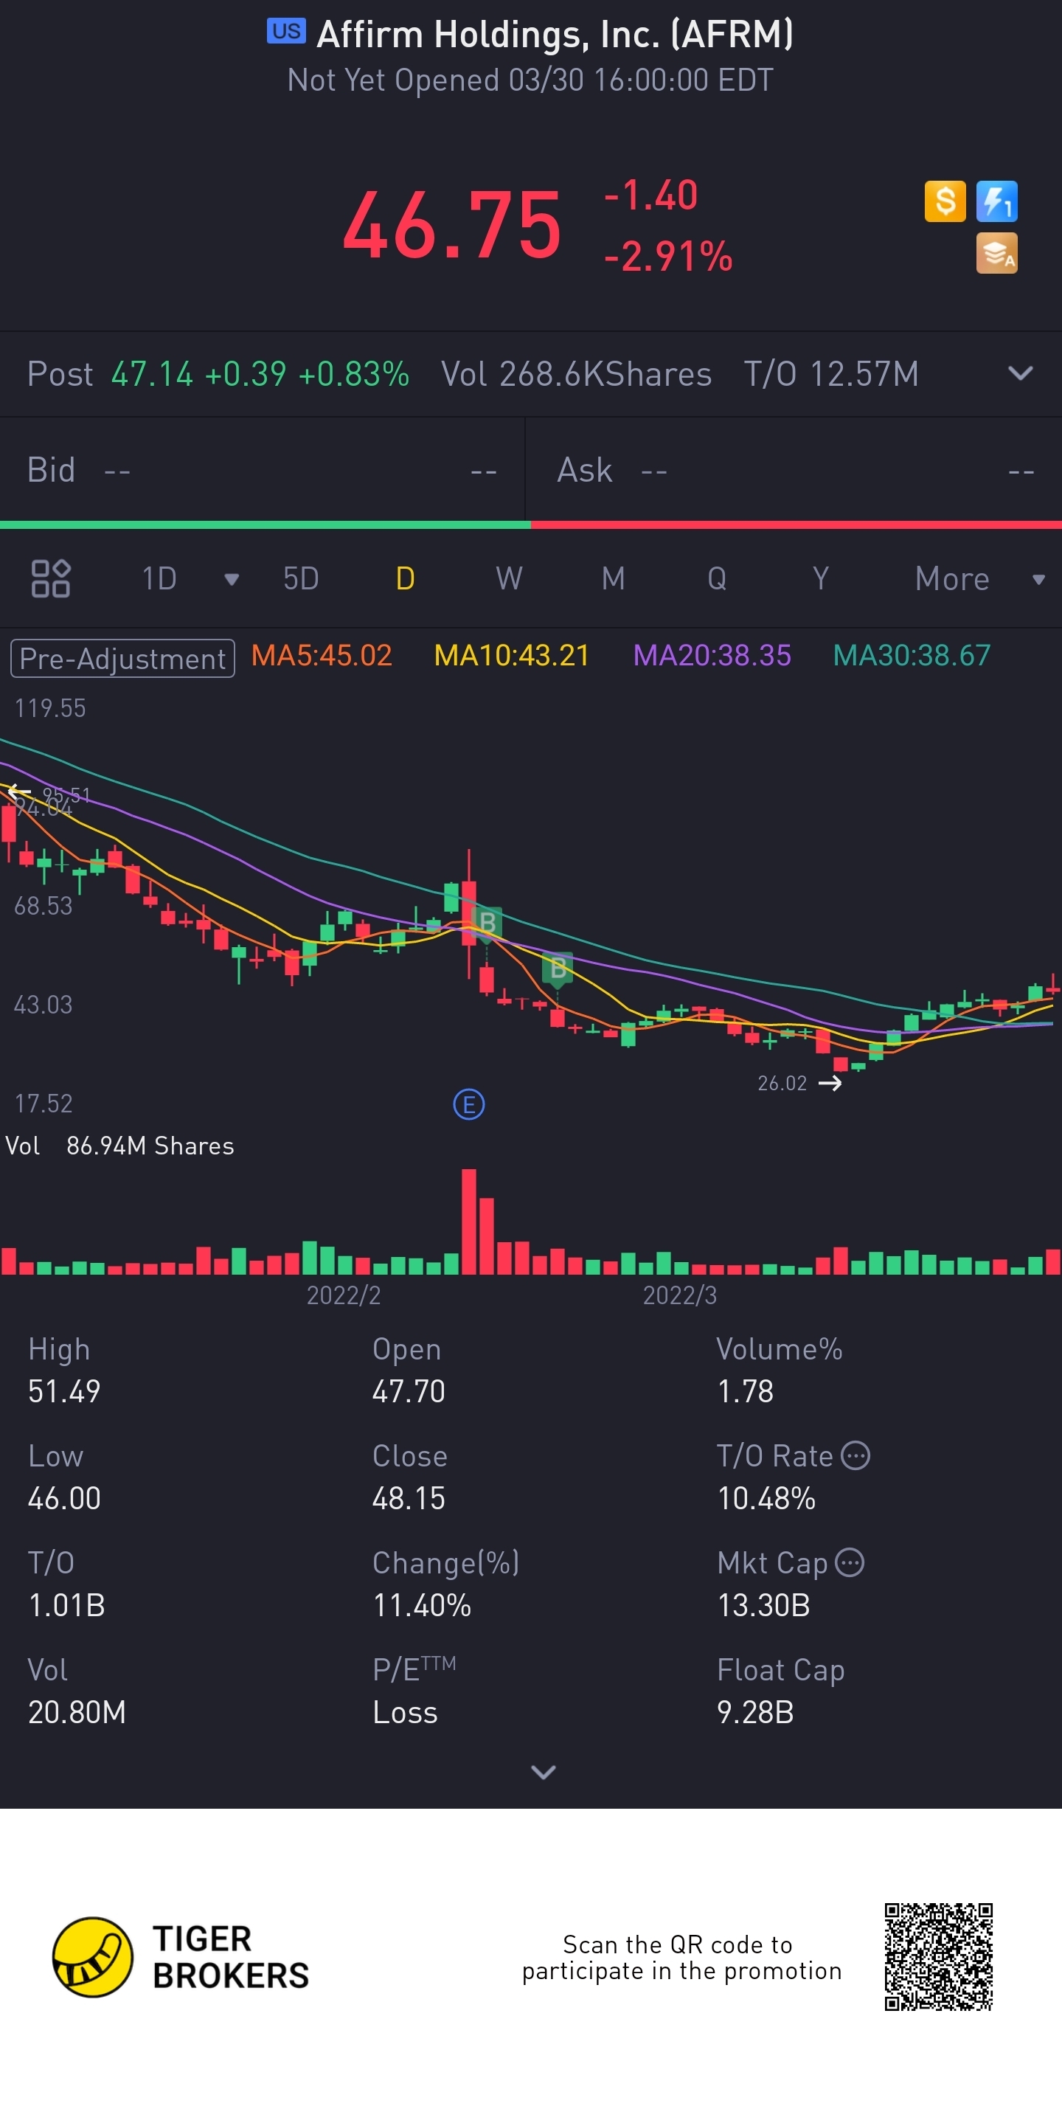
Task: Tap the MA30:38.67 indicator label
Action: pos(912,656)
